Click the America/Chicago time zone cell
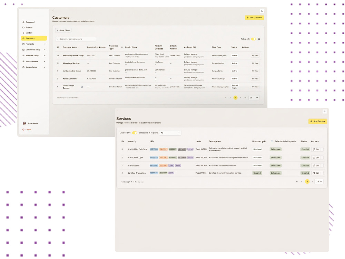The image size is (345, 259). click(218, 79)
